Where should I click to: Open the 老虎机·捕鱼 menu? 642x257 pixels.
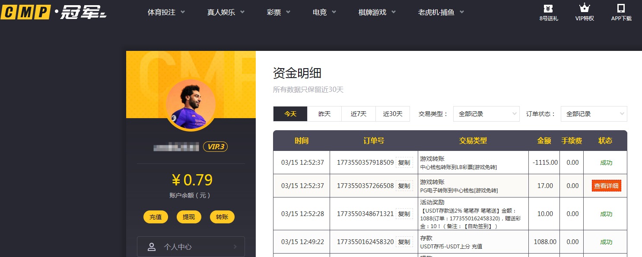pos(437,13)
